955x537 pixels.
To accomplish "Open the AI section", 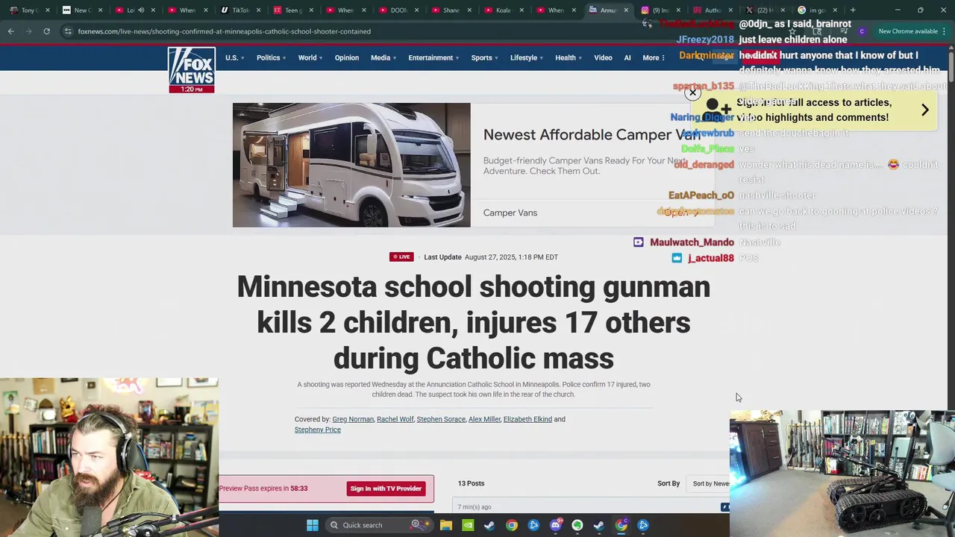I will pos(627,57).
